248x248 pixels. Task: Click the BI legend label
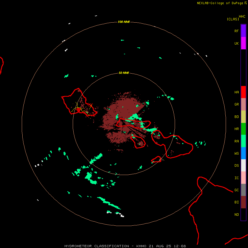coord(236,202)
